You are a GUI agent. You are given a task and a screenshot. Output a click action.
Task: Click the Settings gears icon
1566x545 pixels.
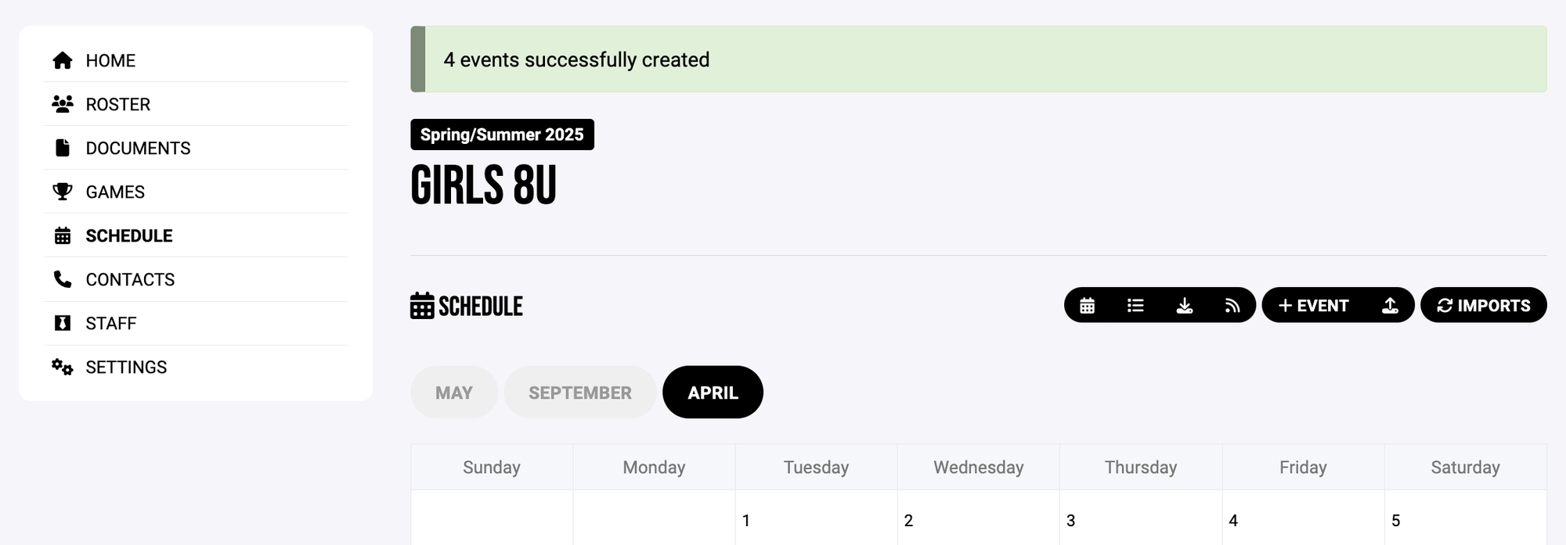63,367
